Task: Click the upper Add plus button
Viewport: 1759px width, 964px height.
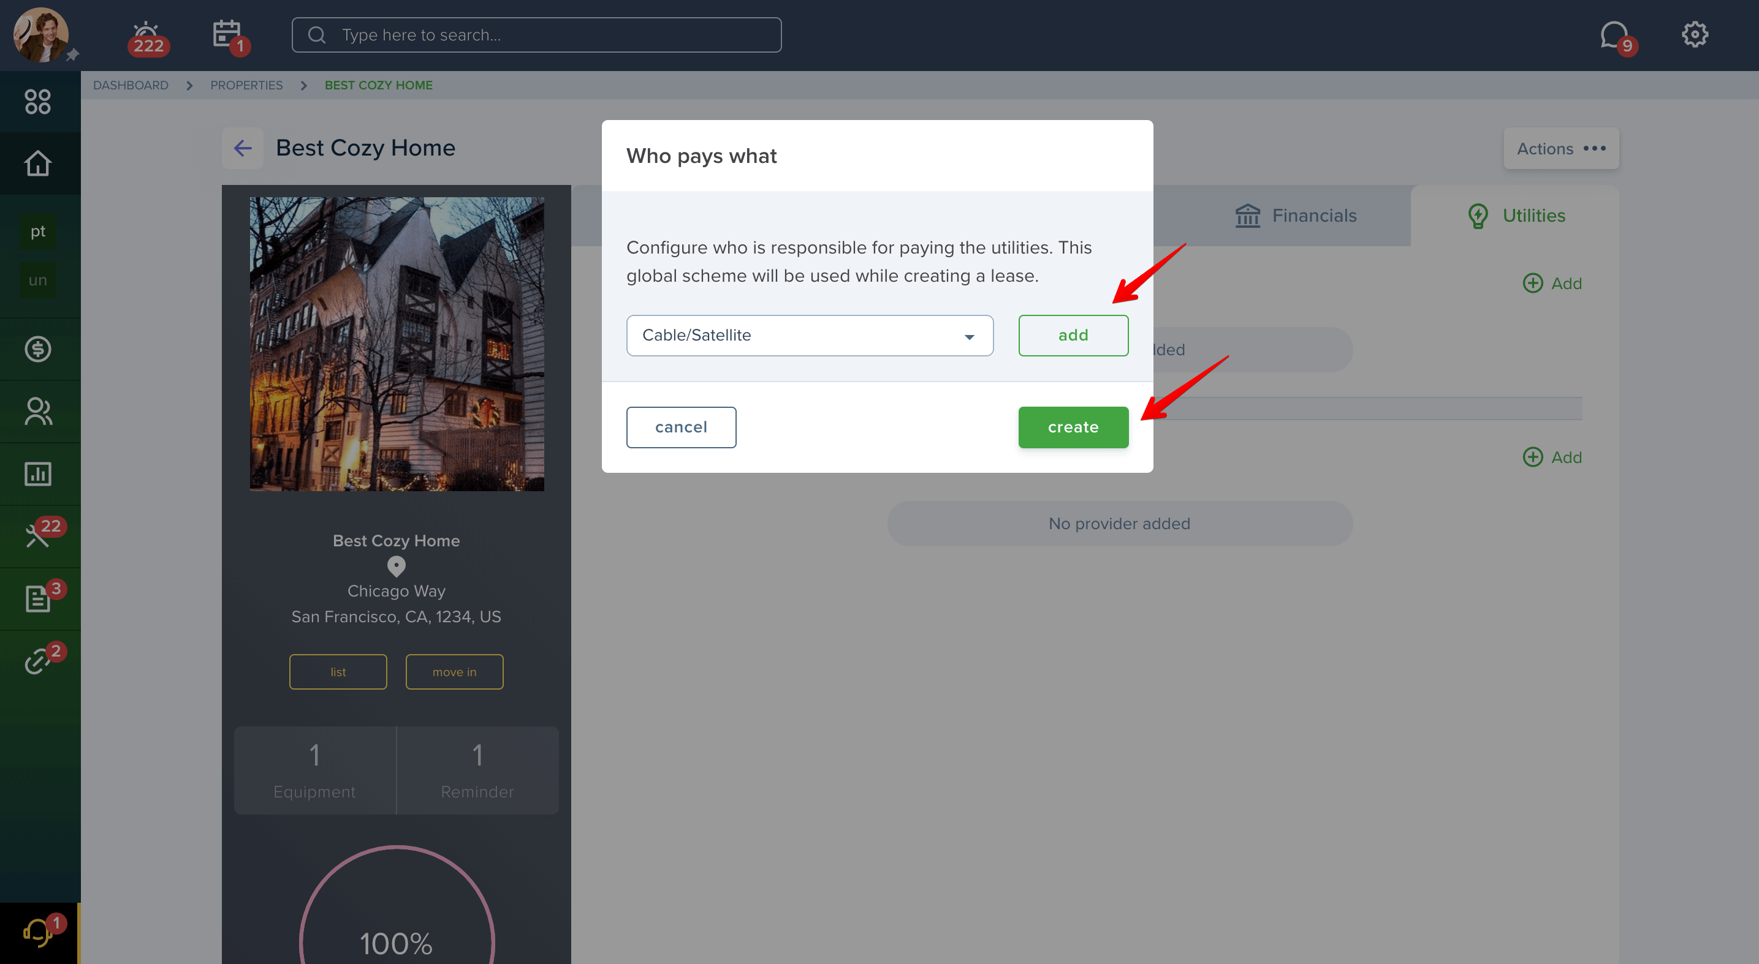Action: click(x=1551, y=283)
